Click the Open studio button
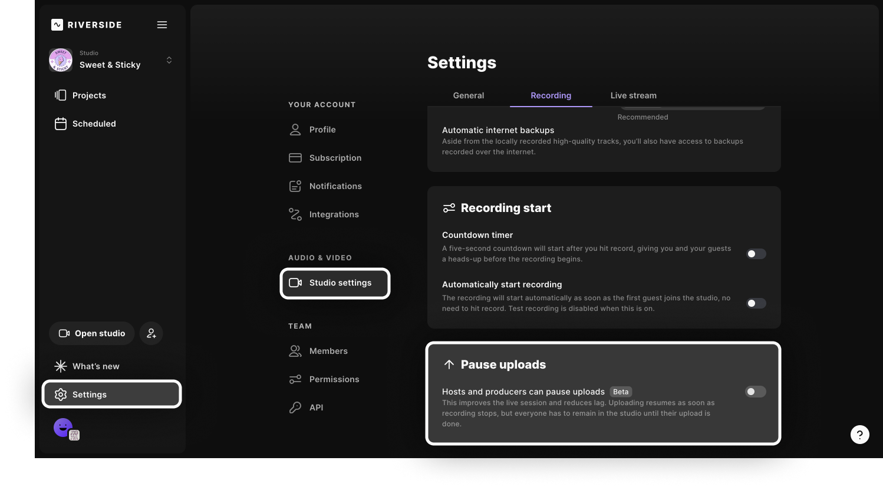Image resolution: width=883 pixels, height=487 pixels. click(92, 333)
